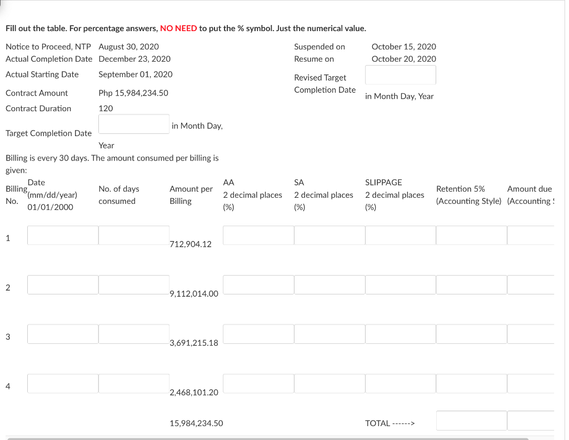Click Billing 4 Slippage field
The width and height of the screenshot is (569, 440).
point(400,383)
